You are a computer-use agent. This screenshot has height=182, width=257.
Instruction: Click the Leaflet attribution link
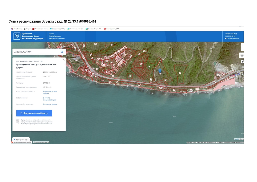click(x=236, y=139)
